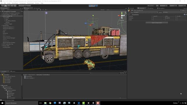Select the Rotate tool in toolbar
This screenshot has width=187, height=105.
click(9, 6)
